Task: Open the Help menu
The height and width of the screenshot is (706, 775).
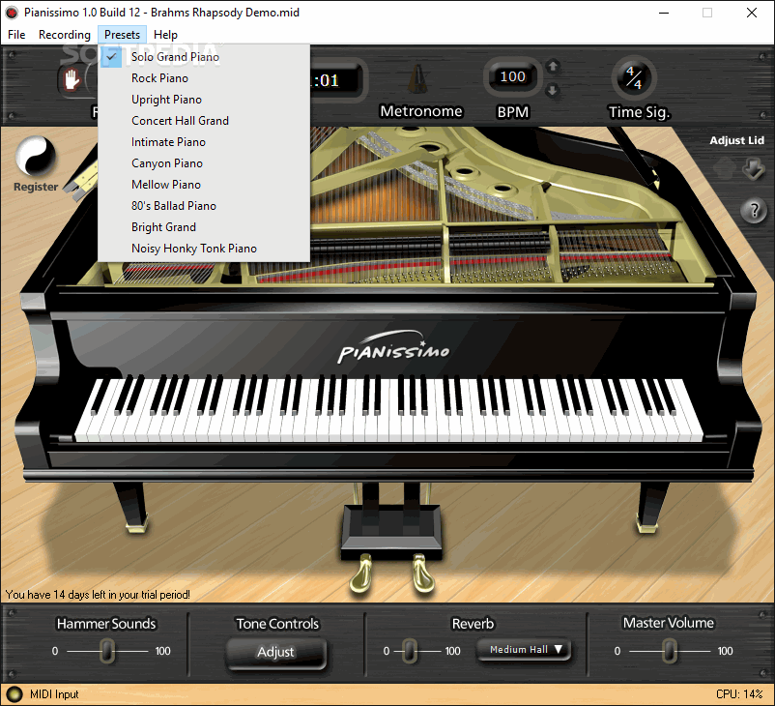Action: (x=165, y=35)
